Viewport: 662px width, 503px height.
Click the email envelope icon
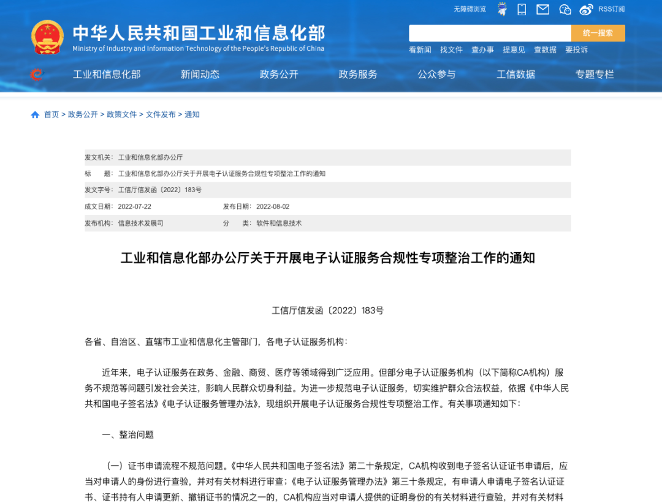(542, 9)
